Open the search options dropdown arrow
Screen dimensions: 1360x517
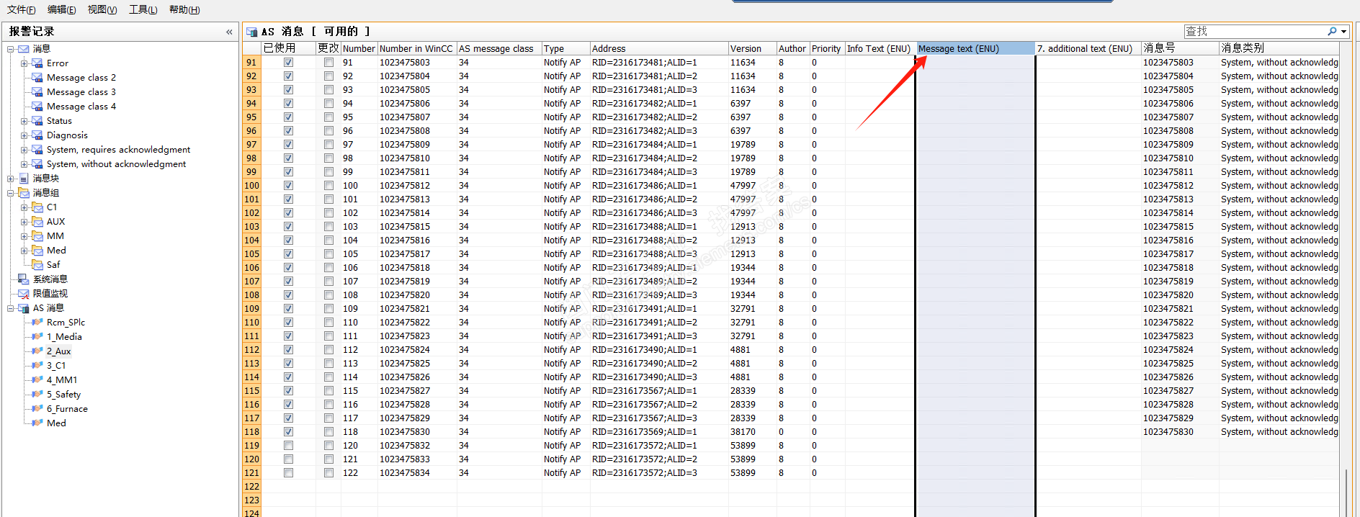point(1344,32)
